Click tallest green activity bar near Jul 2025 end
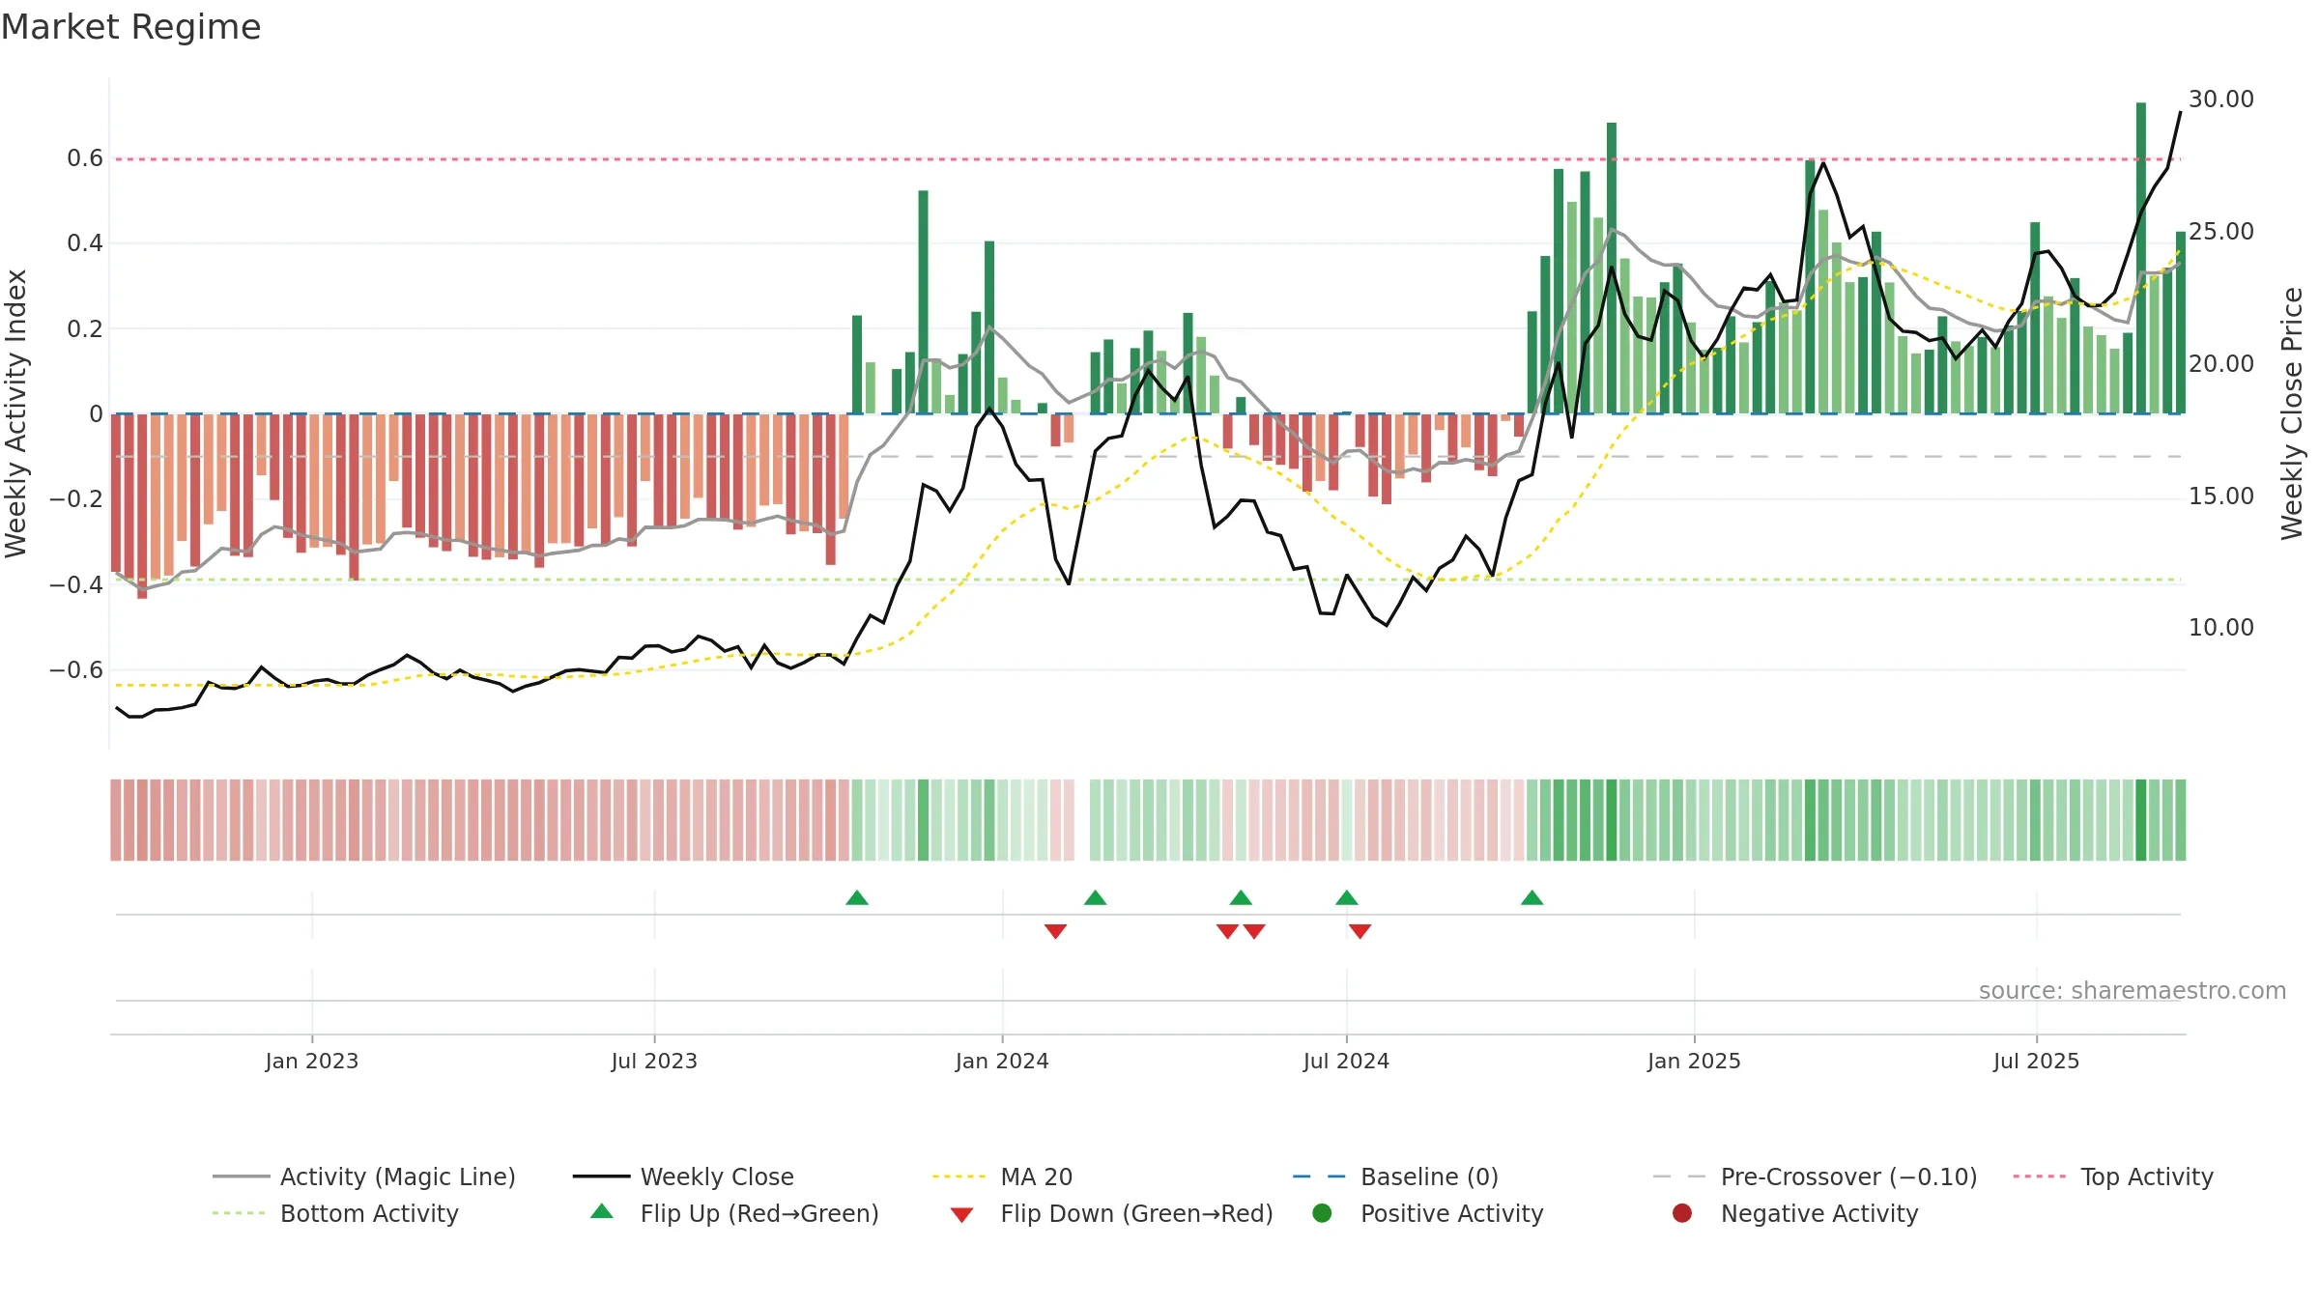The width and height of the screenshot is (2319, 1304). point(2141,258)
